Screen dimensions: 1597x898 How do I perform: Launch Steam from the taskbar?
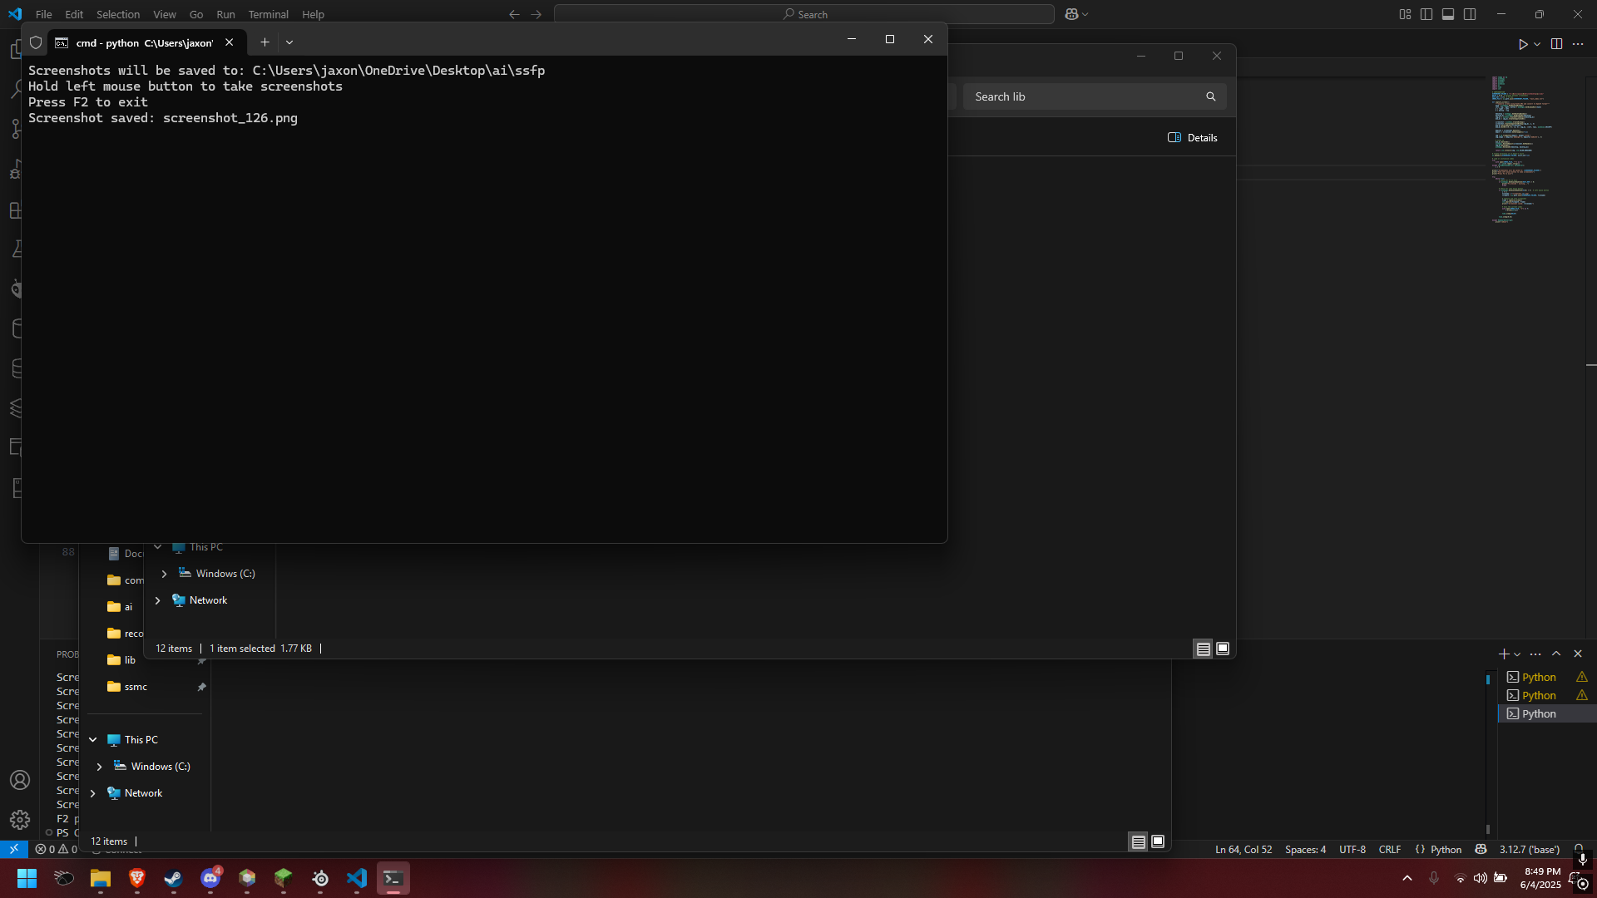pyautogui.click(x=174, y=878)
